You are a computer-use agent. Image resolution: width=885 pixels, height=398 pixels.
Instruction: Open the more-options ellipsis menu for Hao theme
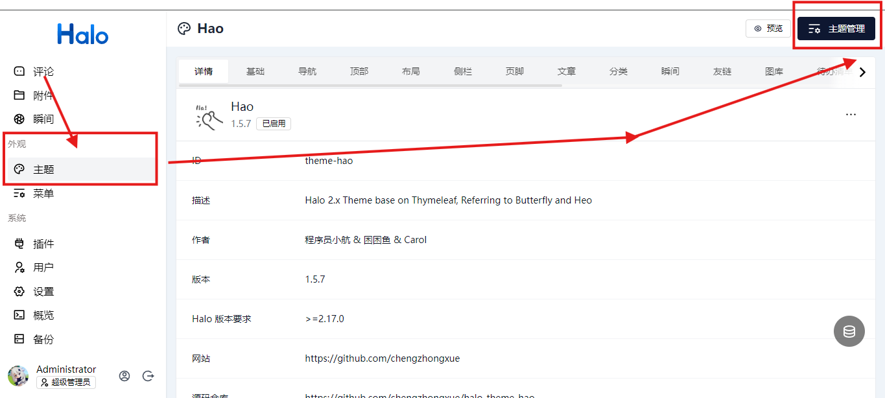tap(851, 114)
